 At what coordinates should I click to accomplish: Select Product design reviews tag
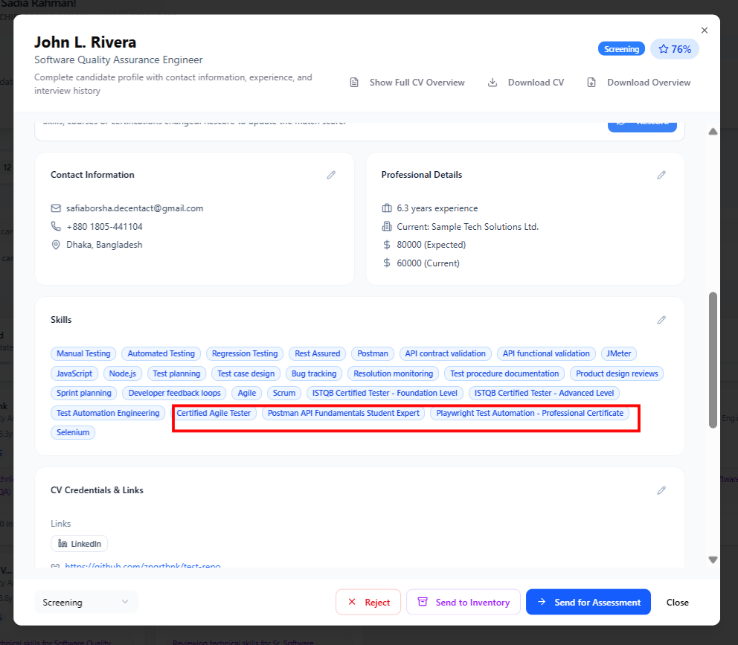click(x=617, y=373)
